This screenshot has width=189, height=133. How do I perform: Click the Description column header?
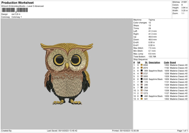tap(154, 62)
